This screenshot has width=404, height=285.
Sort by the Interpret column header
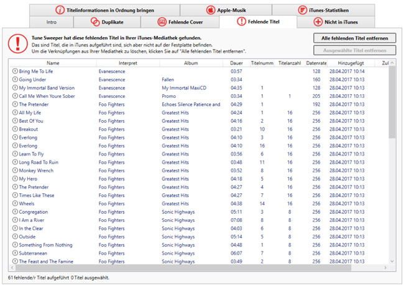click(x=128, y=63)
